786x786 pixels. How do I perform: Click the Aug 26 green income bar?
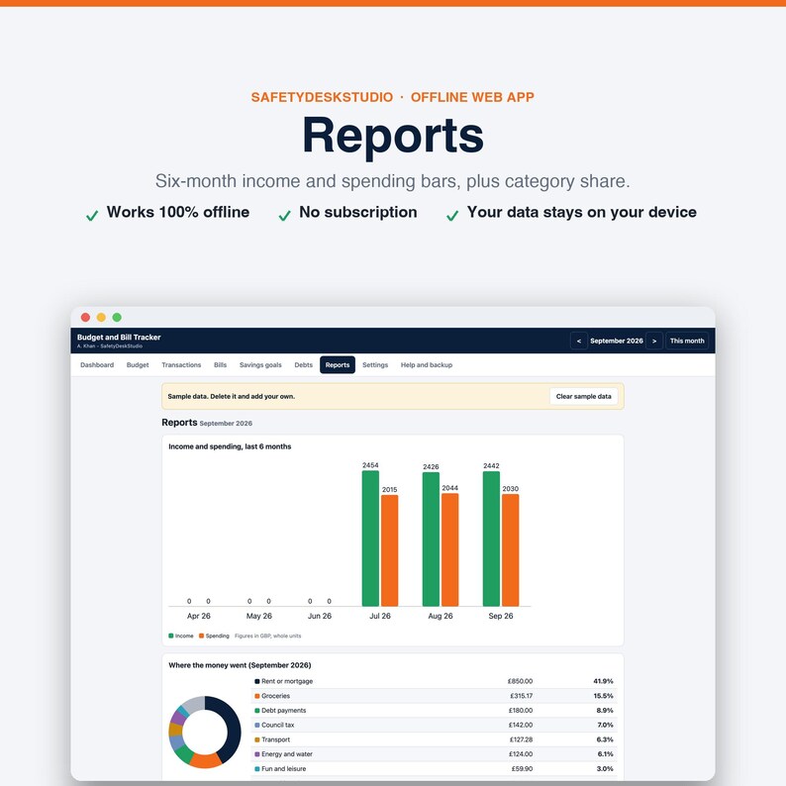tap(431, 540)
